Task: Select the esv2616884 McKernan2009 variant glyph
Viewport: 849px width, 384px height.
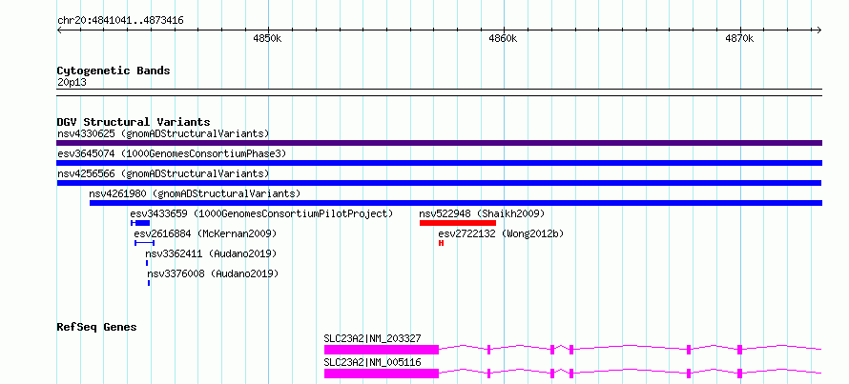Action: pos(145,243)
